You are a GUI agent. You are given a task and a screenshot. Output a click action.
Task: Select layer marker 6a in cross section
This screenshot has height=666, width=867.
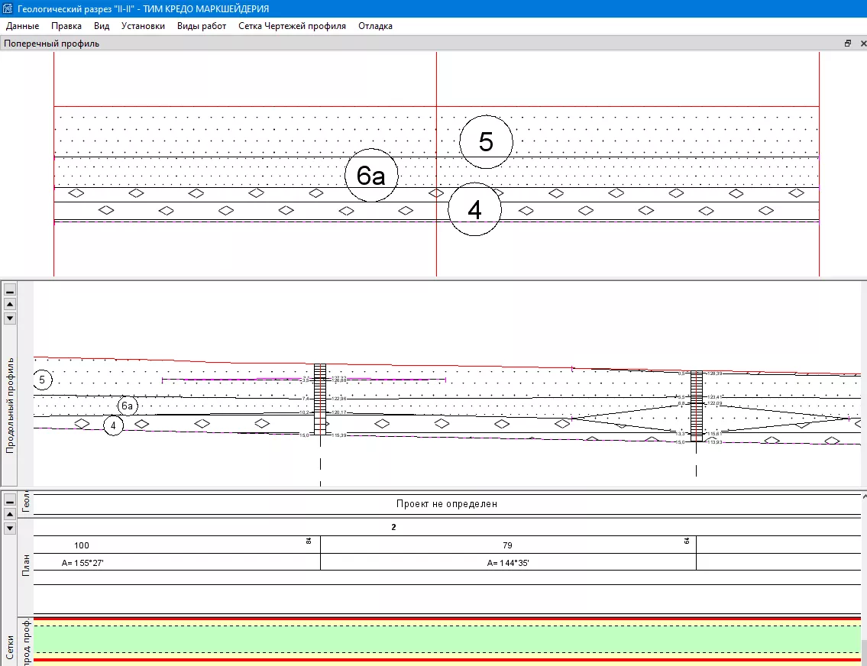coord(371,176)
